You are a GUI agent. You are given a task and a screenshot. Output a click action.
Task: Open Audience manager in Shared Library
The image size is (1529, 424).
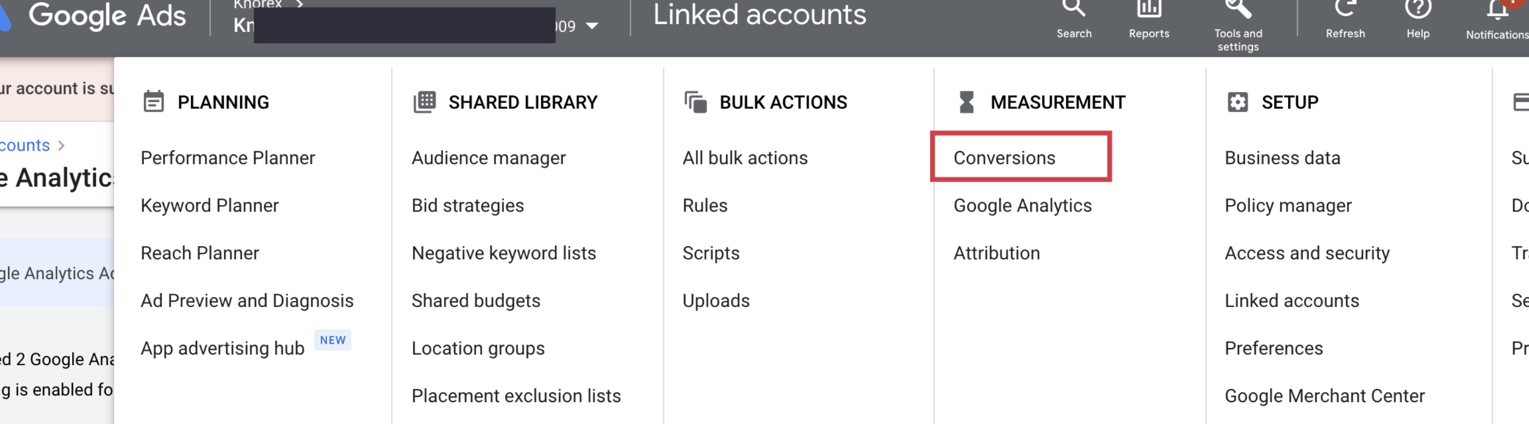[x=488, y=158]
